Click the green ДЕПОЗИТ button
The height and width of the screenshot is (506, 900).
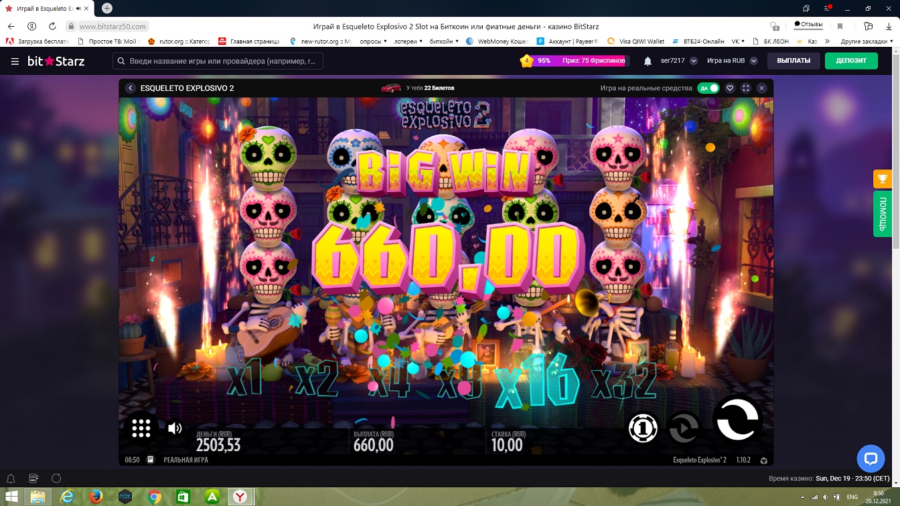(851, 61)
